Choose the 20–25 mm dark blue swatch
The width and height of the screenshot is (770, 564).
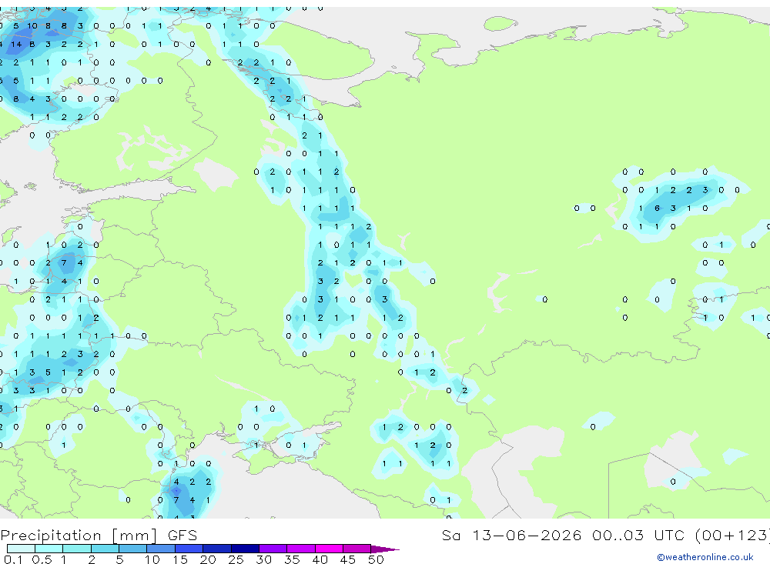point(216,549)
